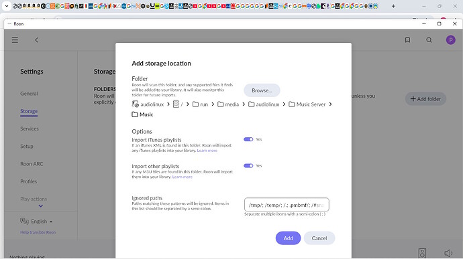Toggle Import iTunes playlists switch
The image size is (463, 259).
pyautogui.click(x=248, y=139)
